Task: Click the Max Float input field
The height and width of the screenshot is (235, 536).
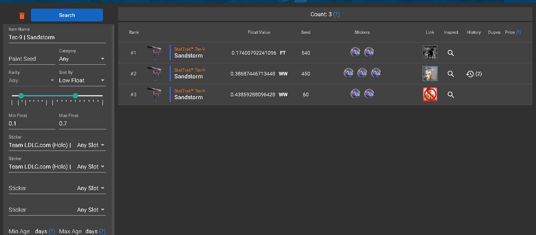Action: pyautogui.click(x=82, y=124)
